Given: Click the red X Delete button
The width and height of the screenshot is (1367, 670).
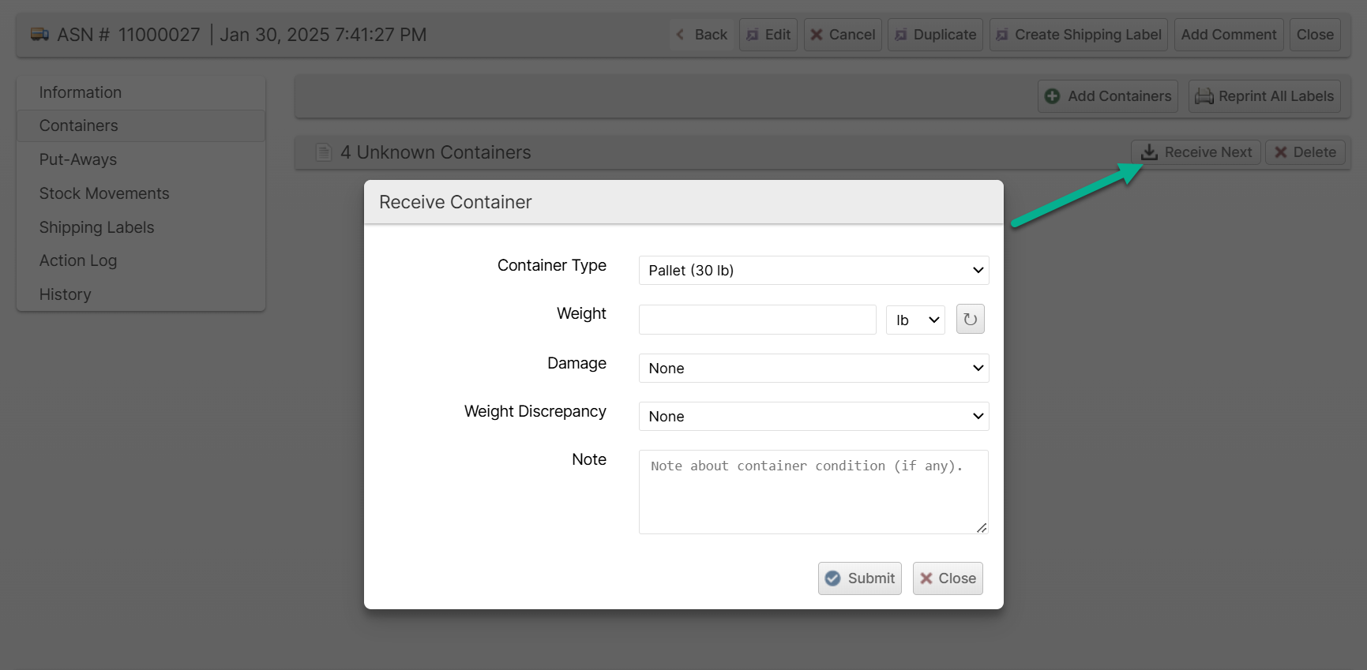Looking at the screenshot, I should pos(1305,152).
